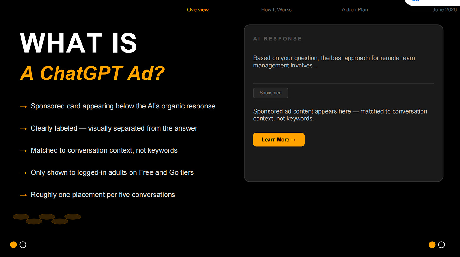Click the "Only shown to logged-in adults" bullet
The height and width of the screenshot is (257, 460).
(106, 172)
